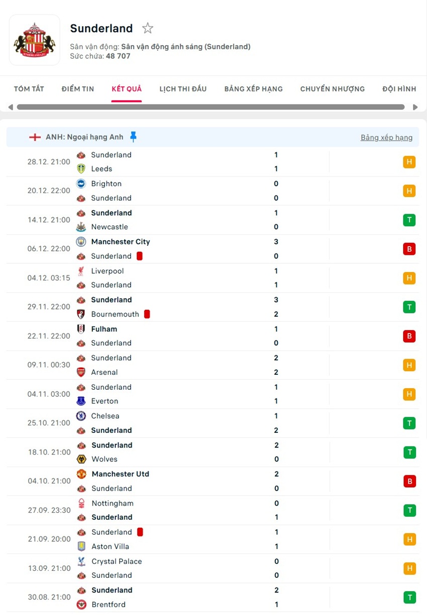Toggle the star to favorite Sunderland
Screen dimensions: 427x615
(x=148, y=28)
